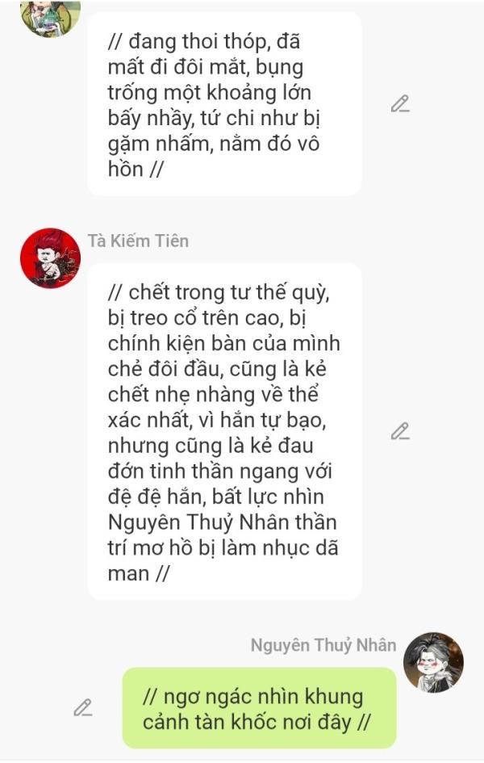484x763 pixels.
Task: Open Nguyên Thuỷ Nhân's profile avatar
Action: [x=433, y=662]
